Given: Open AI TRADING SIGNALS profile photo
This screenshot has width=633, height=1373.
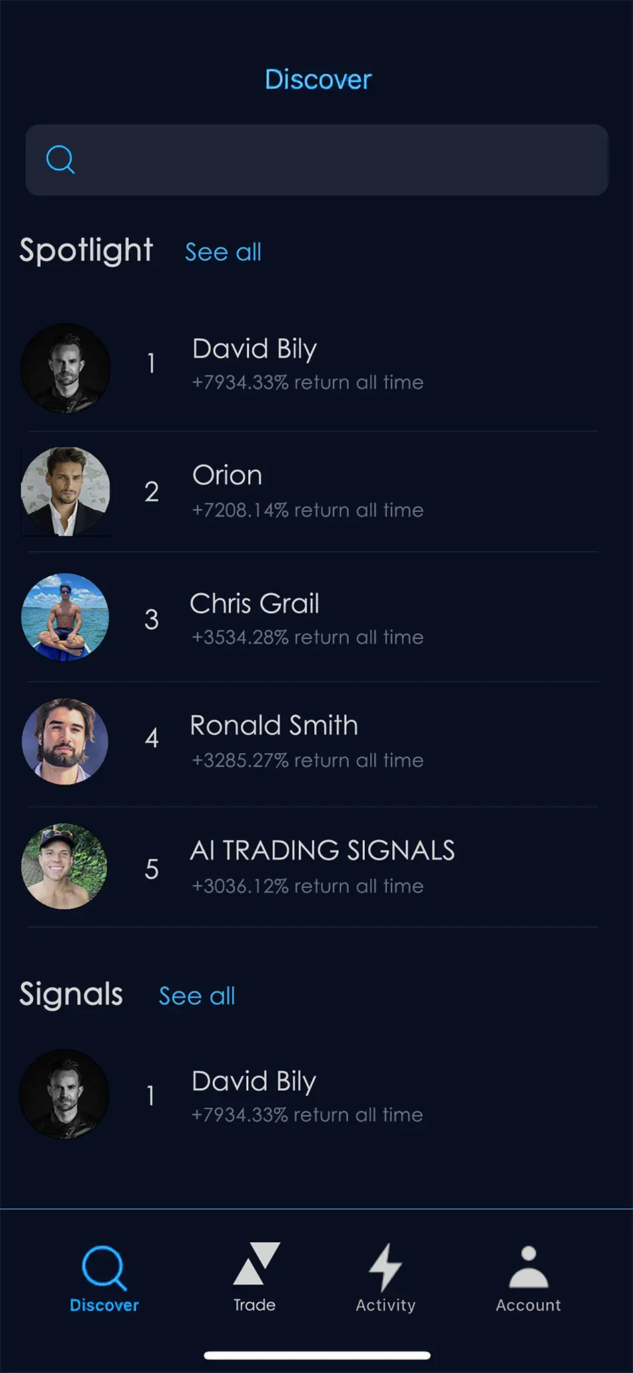Looking at the screenshot, I should (x=65, y=866).
